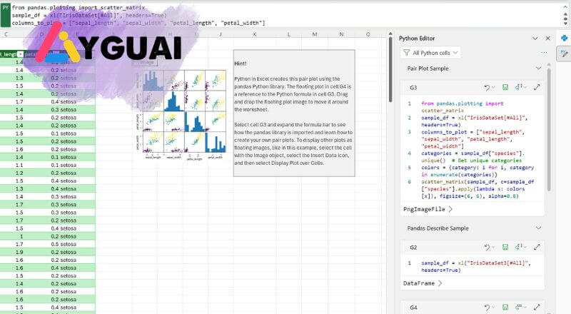
Task: Click the Python Editor pane title
Action: (417, 39)
